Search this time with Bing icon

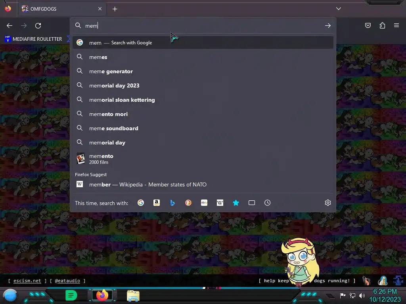click(x=172, y=203)
